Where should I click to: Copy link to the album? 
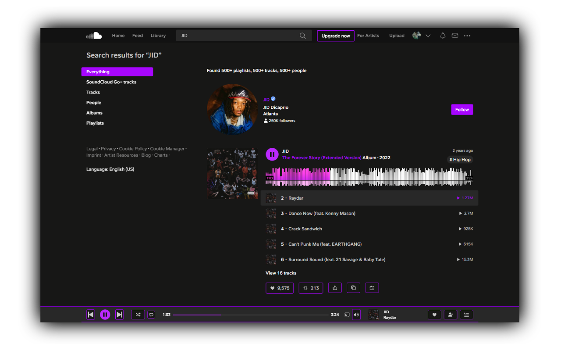tap(353, 287)
